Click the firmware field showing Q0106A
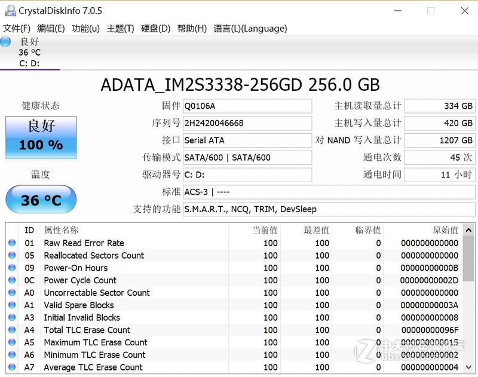The width and height of the screenshot is (478, 377). [x=247, y=106]
